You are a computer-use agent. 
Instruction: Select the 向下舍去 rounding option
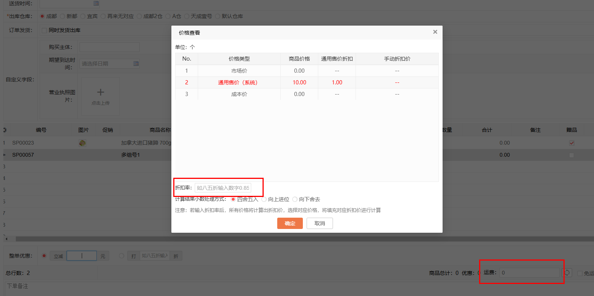[x=295, y=199]
